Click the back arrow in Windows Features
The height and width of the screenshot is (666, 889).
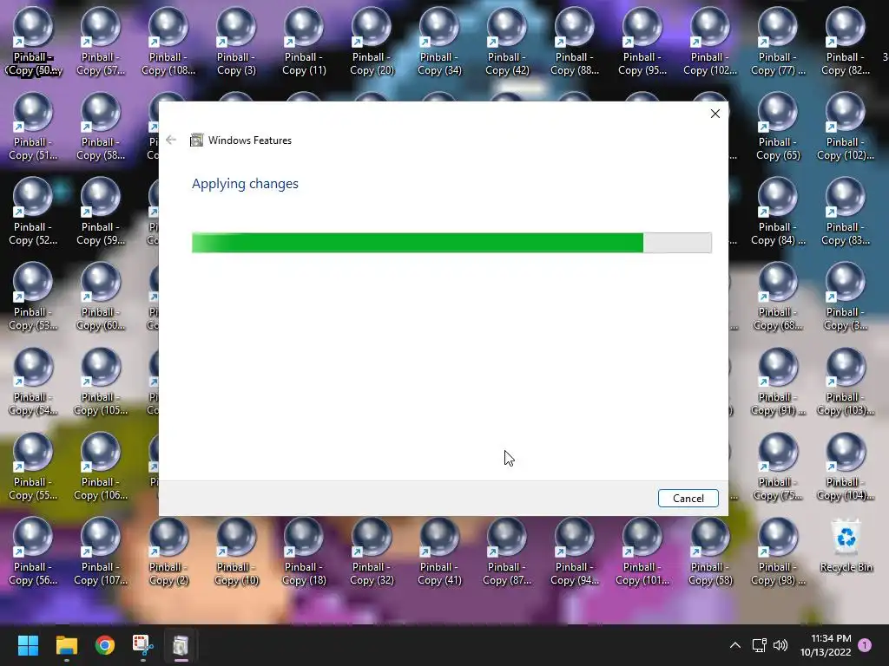(x=171, y=140)
